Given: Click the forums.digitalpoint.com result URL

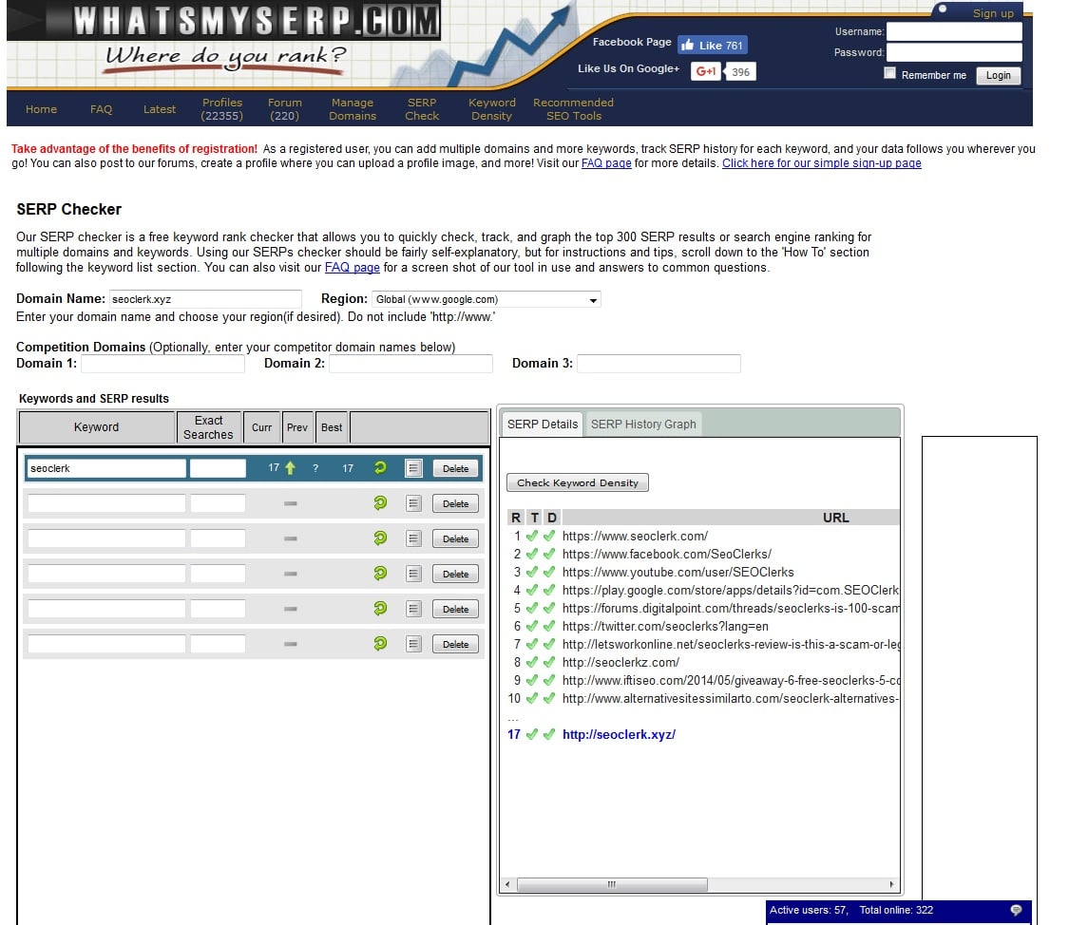Looking at the screenshot, I should [x=731, y=608].
